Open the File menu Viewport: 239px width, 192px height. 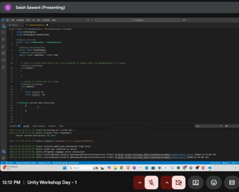[7, 20]
